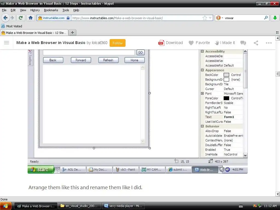The width and height of the screenshot is (280, 210).
Task: Click the address bar URL field
Action: click(x=137, y=18)
